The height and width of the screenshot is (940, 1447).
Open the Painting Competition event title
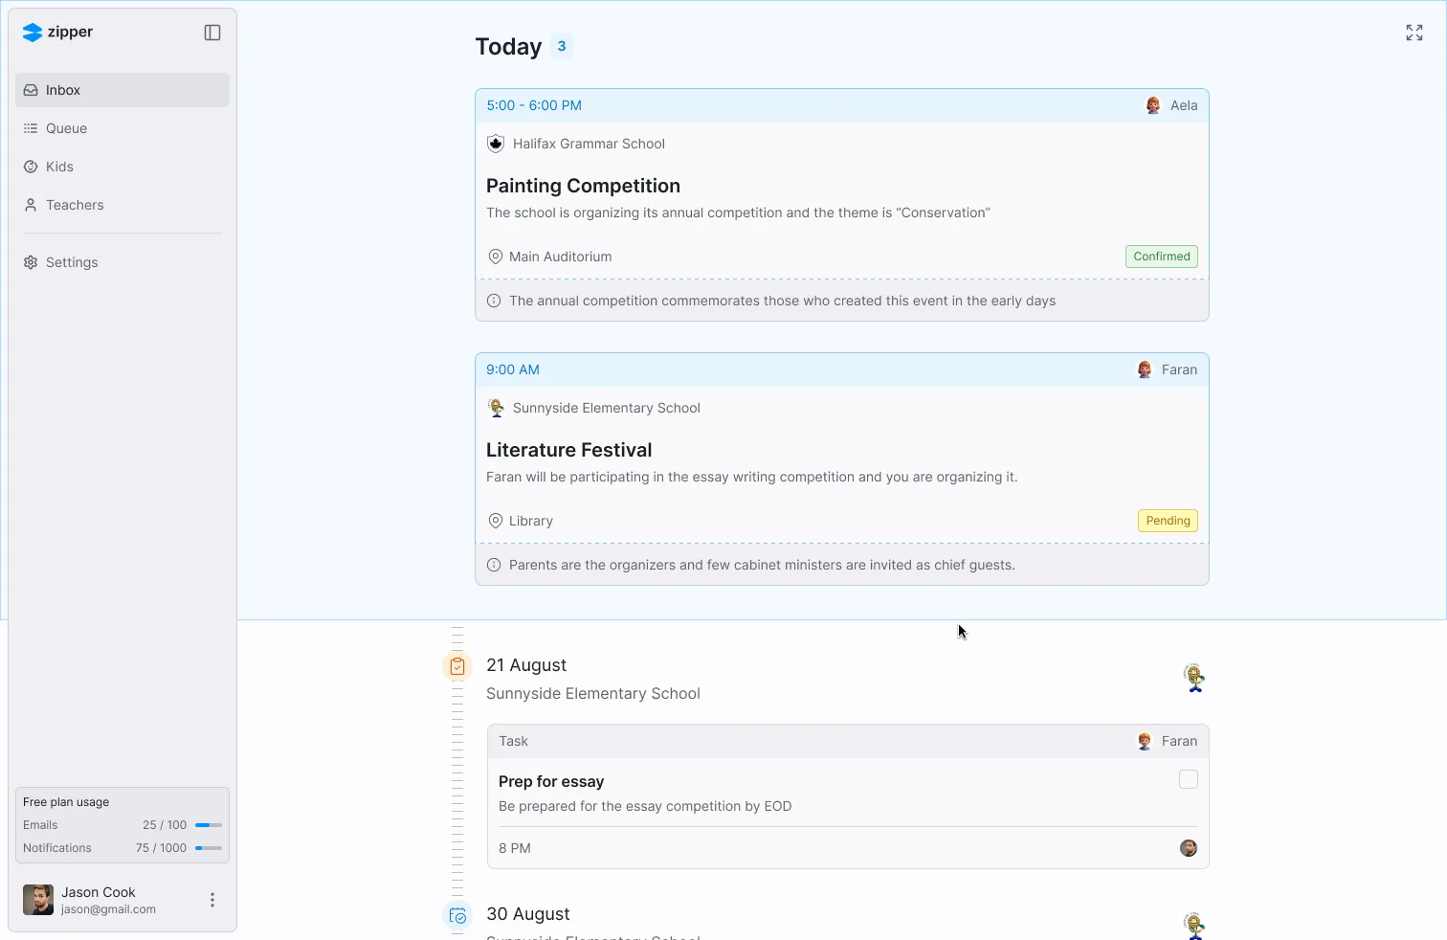point(583,186)
